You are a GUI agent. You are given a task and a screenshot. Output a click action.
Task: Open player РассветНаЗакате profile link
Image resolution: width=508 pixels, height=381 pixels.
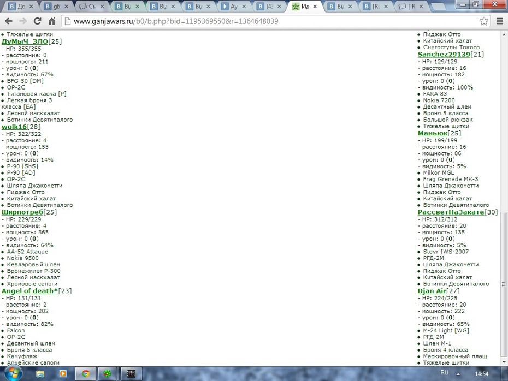tap(451, 212)
